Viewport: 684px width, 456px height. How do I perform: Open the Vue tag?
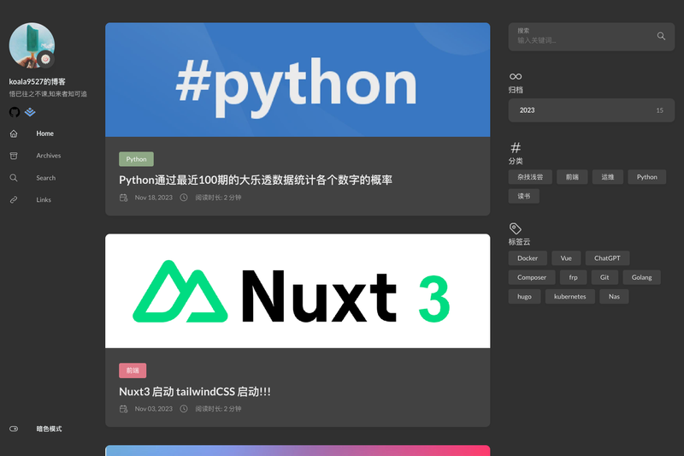click(566, 258)
